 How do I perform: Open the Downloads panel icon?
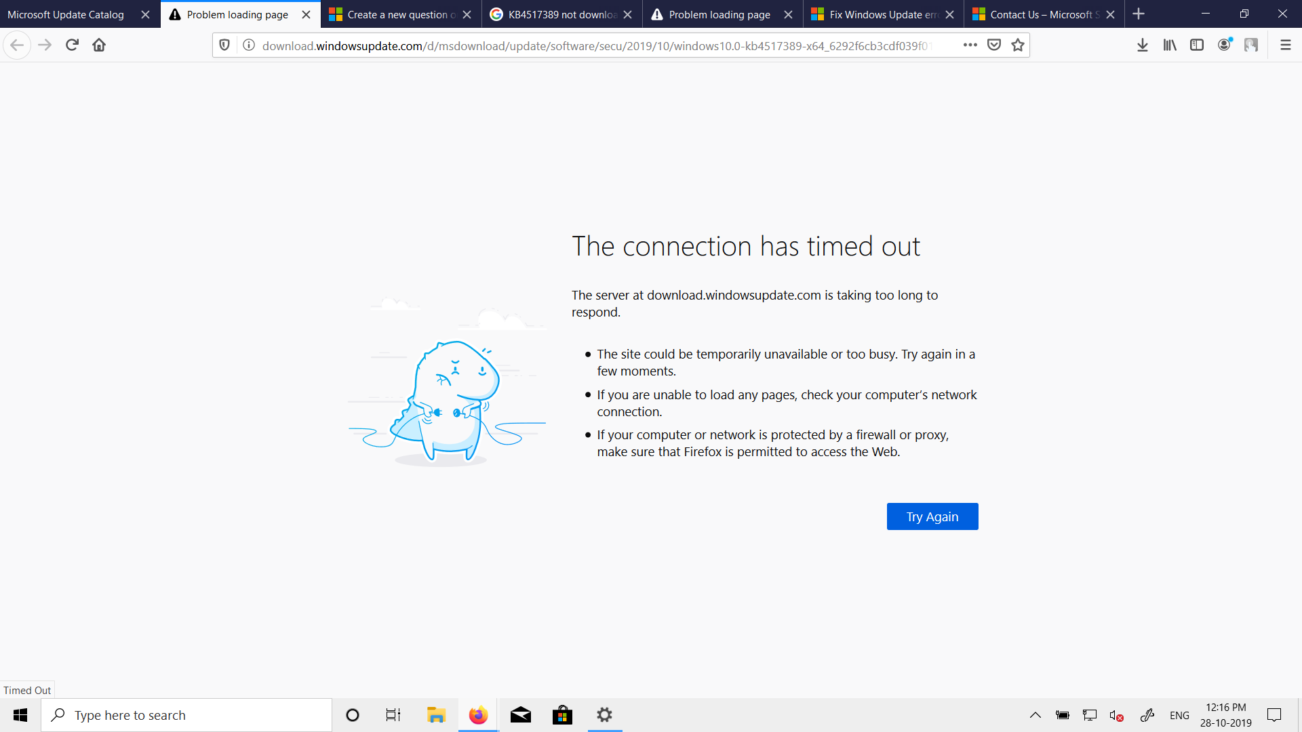point(1142,45)
